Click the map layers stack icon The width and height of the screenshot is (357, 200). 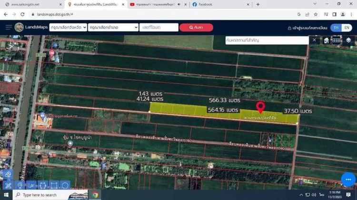[348, 40]
